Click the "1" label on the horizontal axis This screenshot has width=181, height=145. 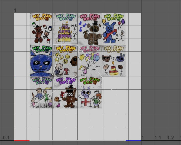(x=143, y=138)
